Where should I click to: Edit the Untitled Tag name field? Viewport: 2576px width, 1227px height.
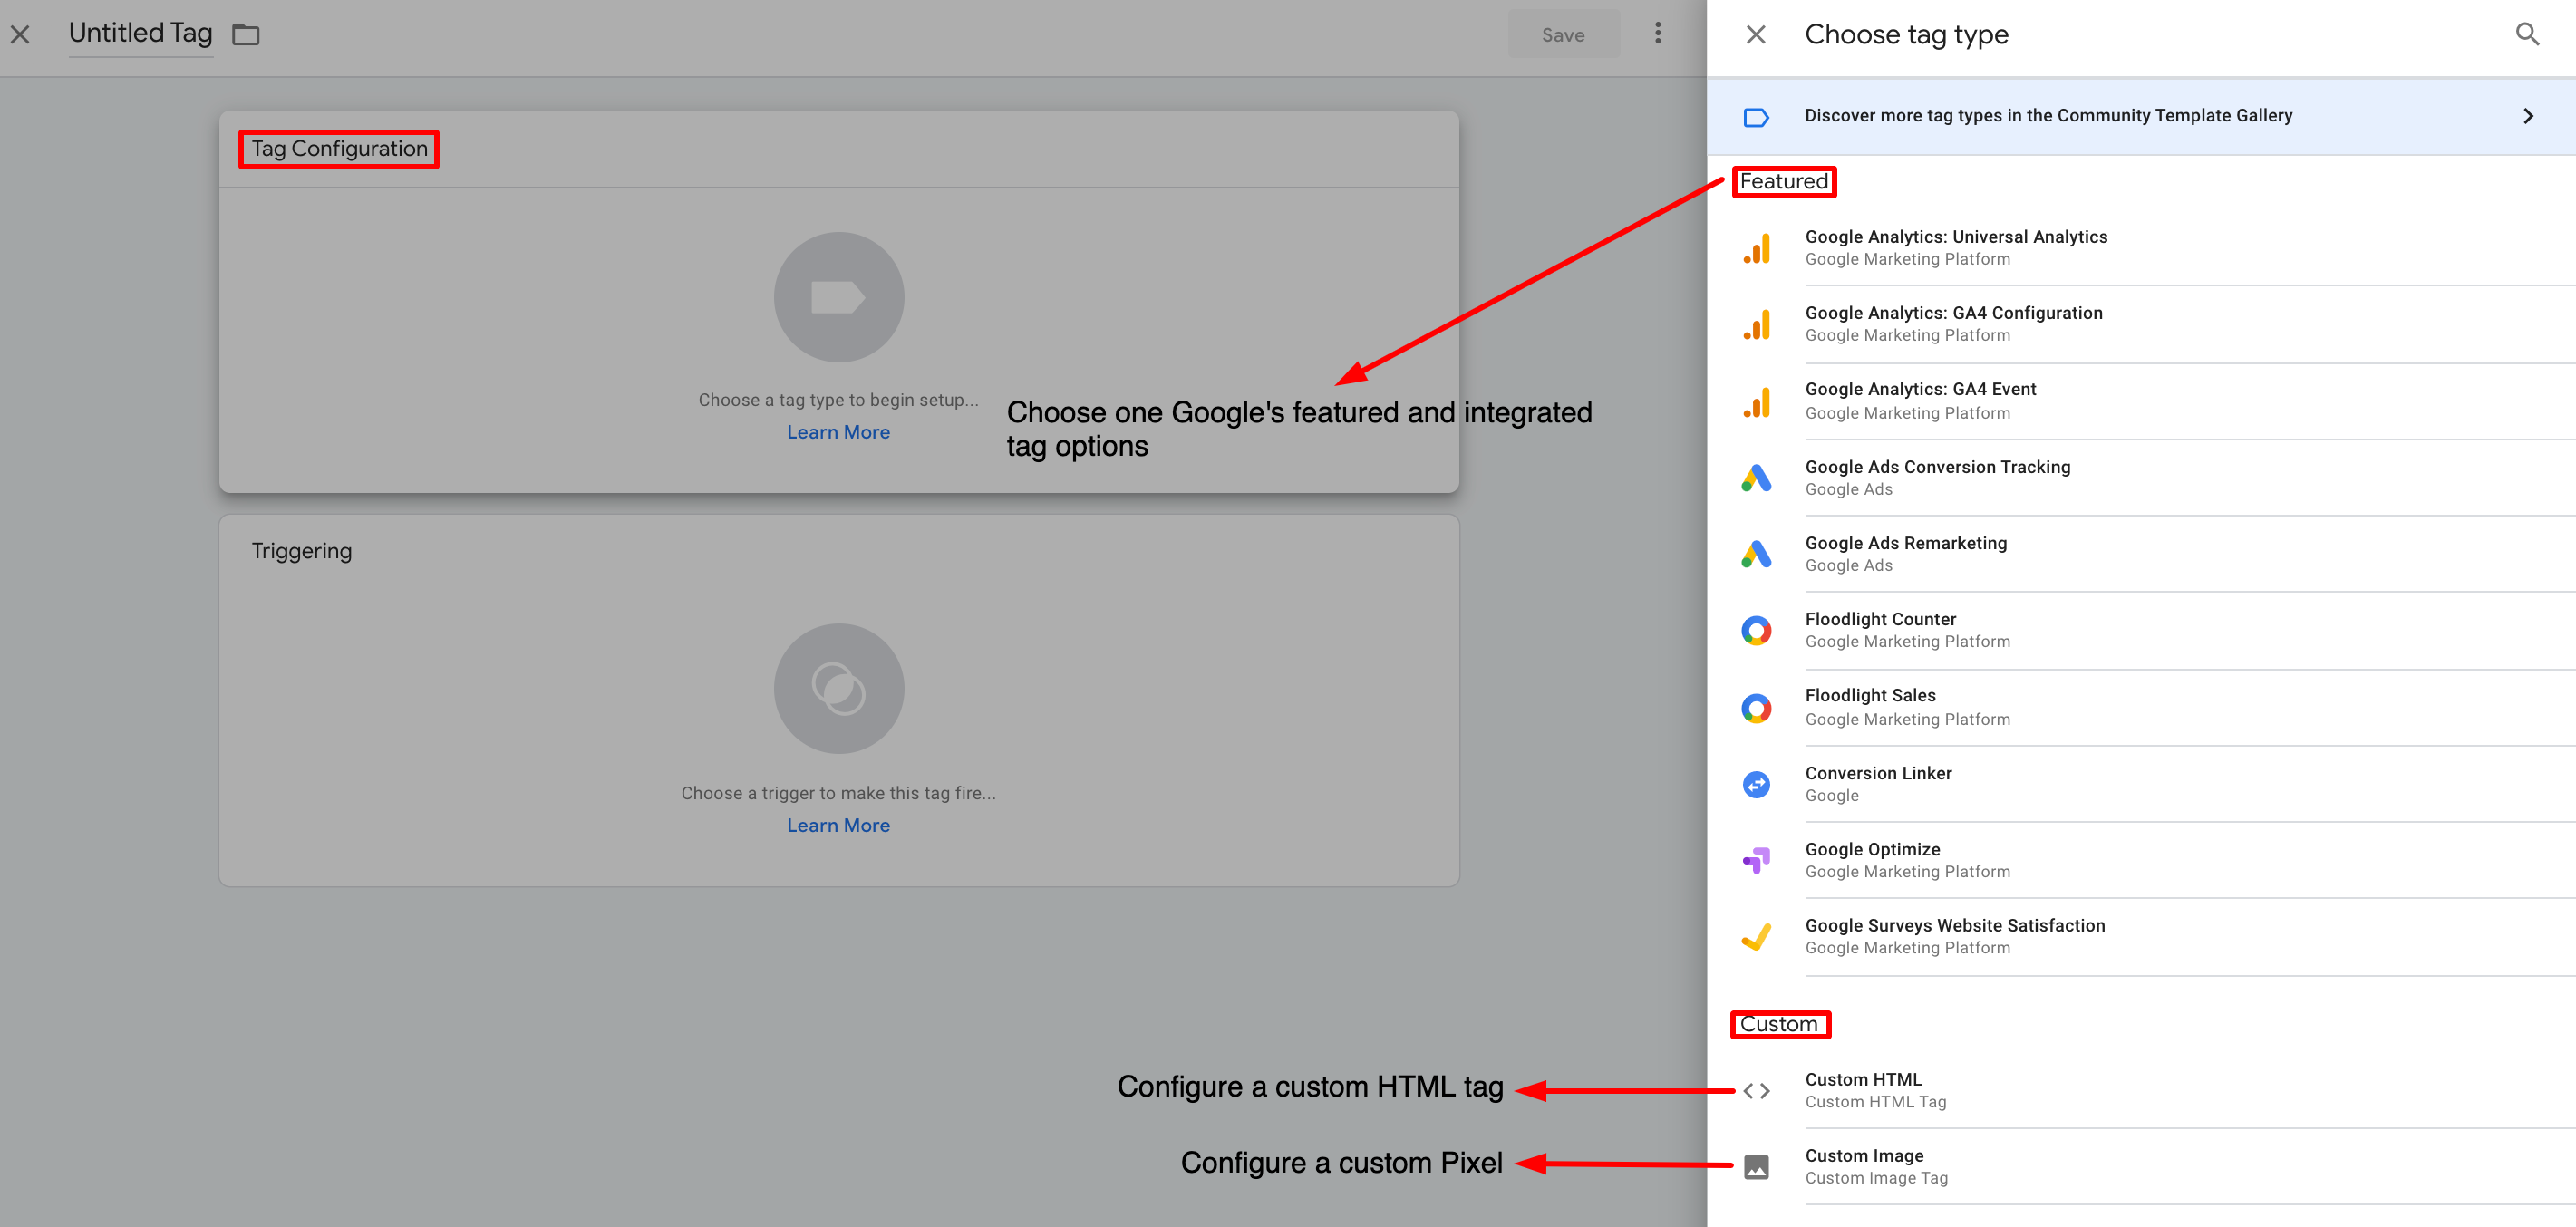(x=140, y=34)
